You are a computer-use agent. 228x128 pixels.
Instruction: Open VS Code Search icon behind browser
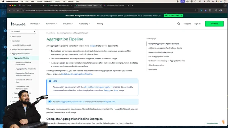(x=4, y=21)
